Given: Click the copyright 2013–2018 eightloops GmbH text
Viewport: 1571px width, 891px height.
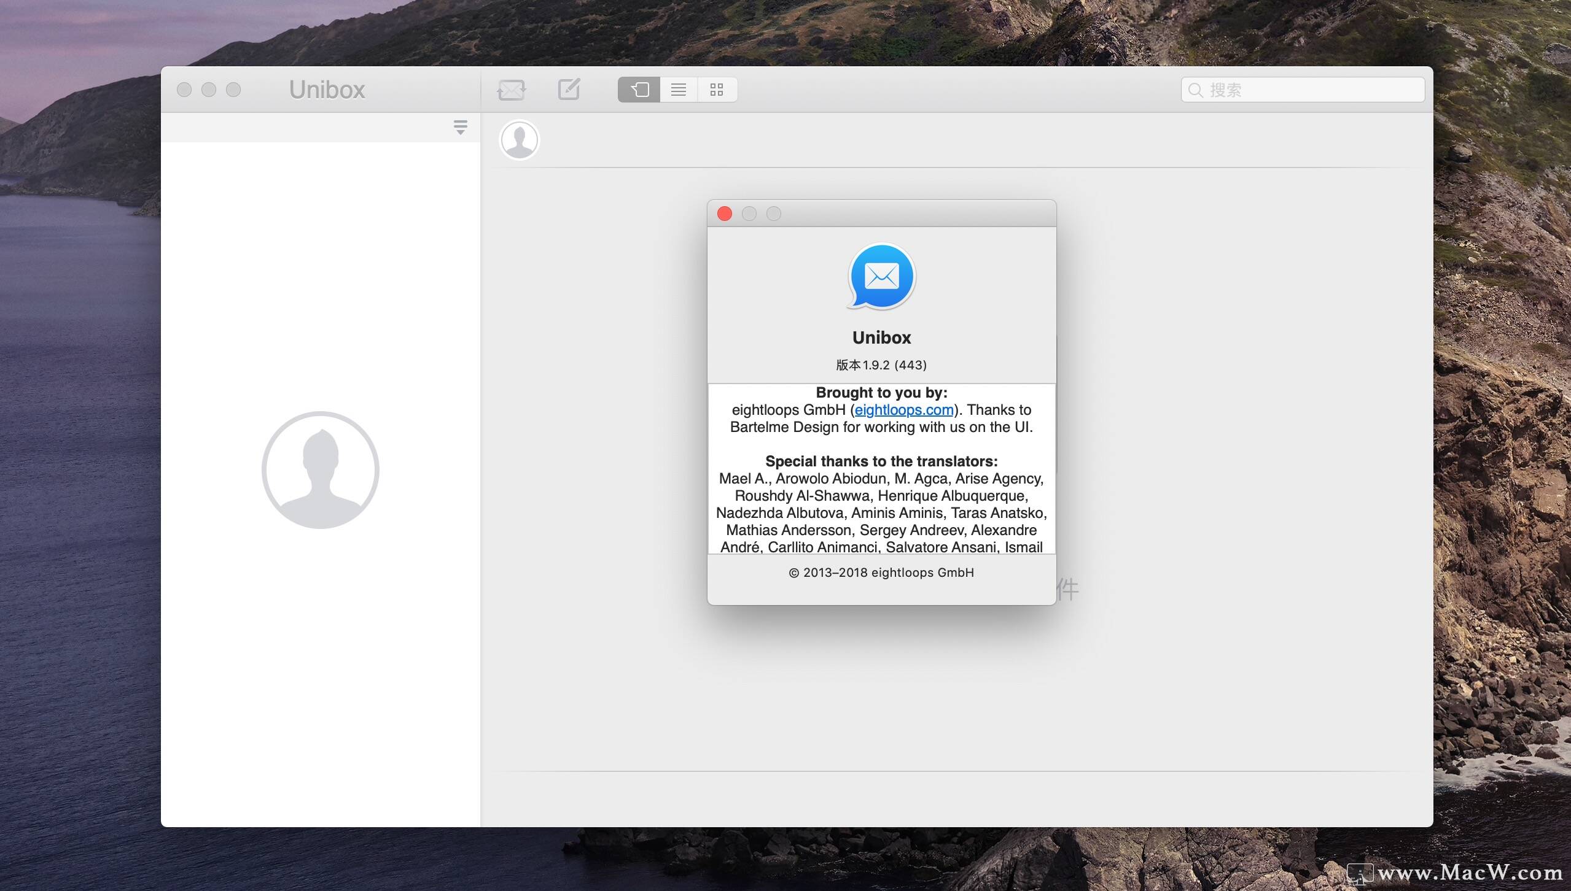Looking at the screenshot, I should (881, 573).
